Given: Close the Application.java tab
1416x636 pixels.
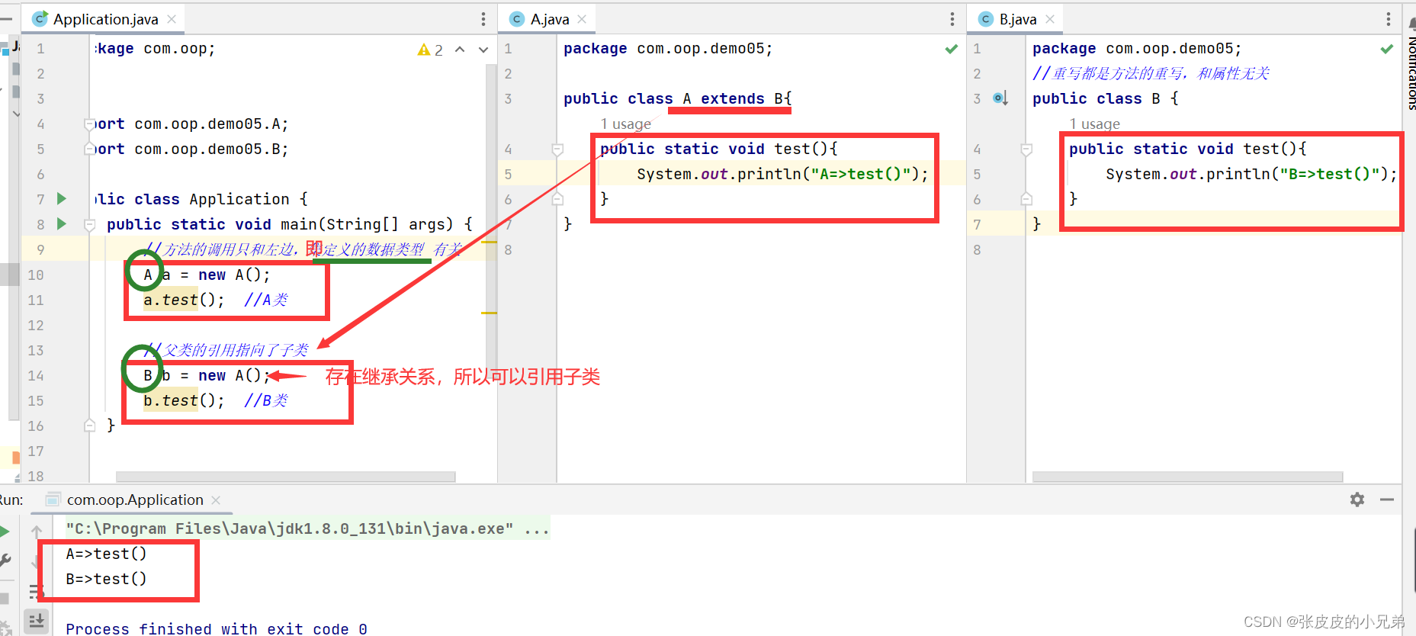Looking at the screenshot, I should [x=172, y=19].
